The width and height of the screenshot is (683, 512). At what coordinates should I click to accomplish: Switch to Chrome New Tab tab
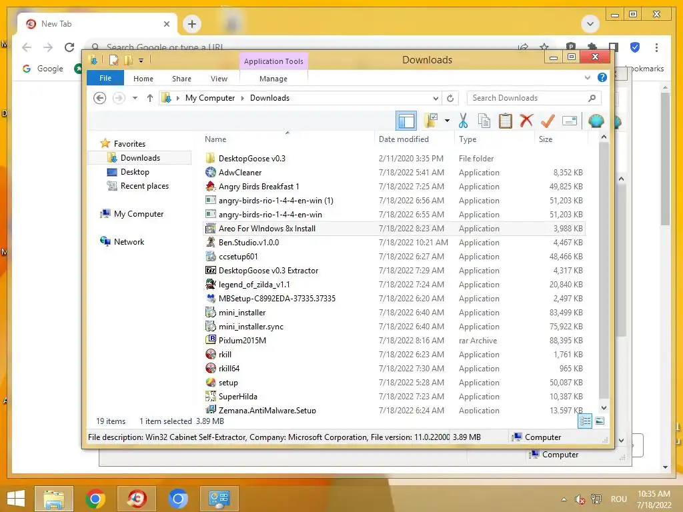pyautogui.click(x=97, y=24)
